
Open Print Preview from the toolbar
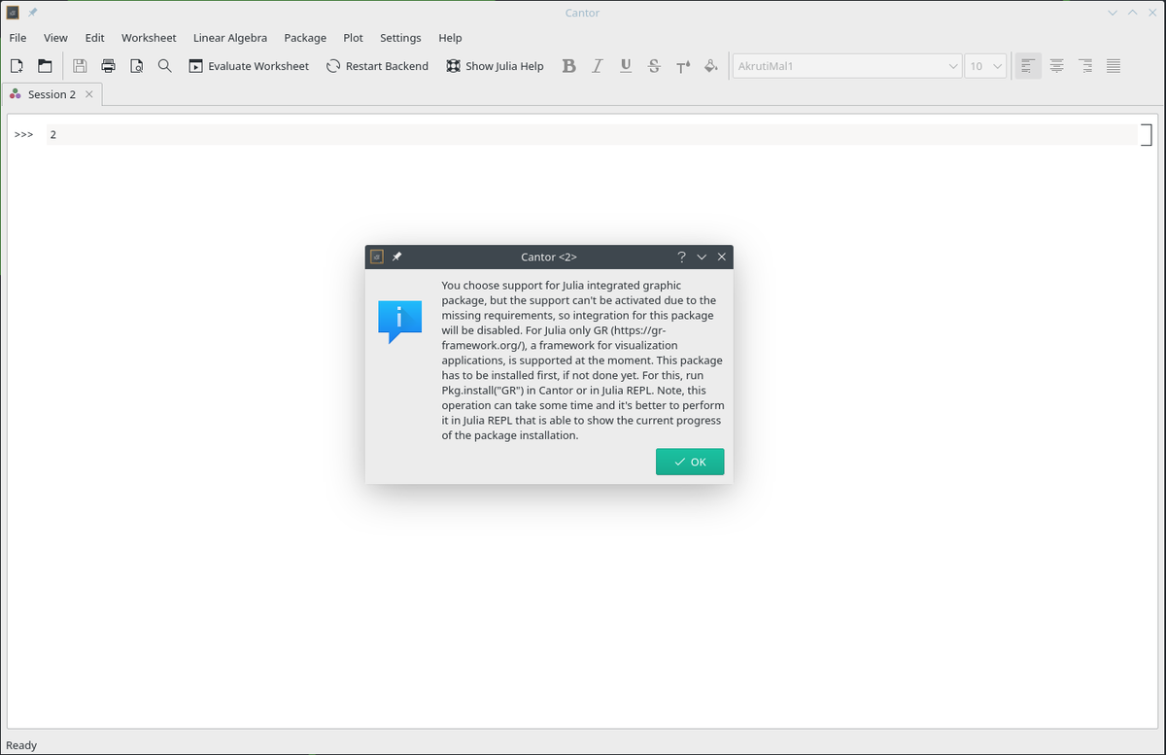point(136,66)
